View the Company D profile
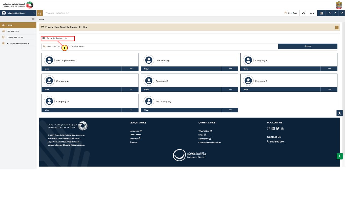The height and width of the screenshot is (203, 358). (x=82, y=110)
